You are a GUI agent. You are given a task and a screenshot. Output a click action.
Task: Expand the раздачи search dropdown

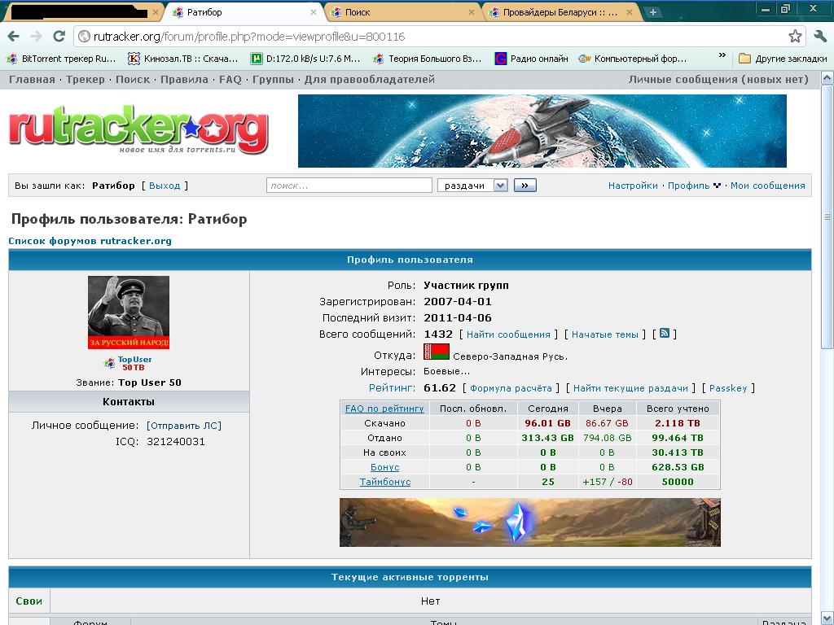coord(472,186)
